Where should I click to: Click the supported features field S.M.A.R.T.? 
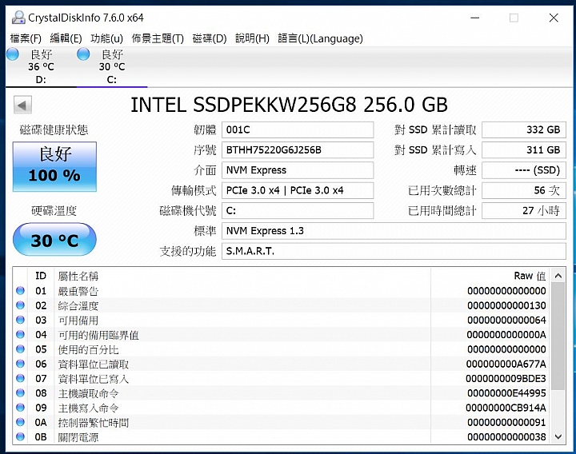[394, 251]
